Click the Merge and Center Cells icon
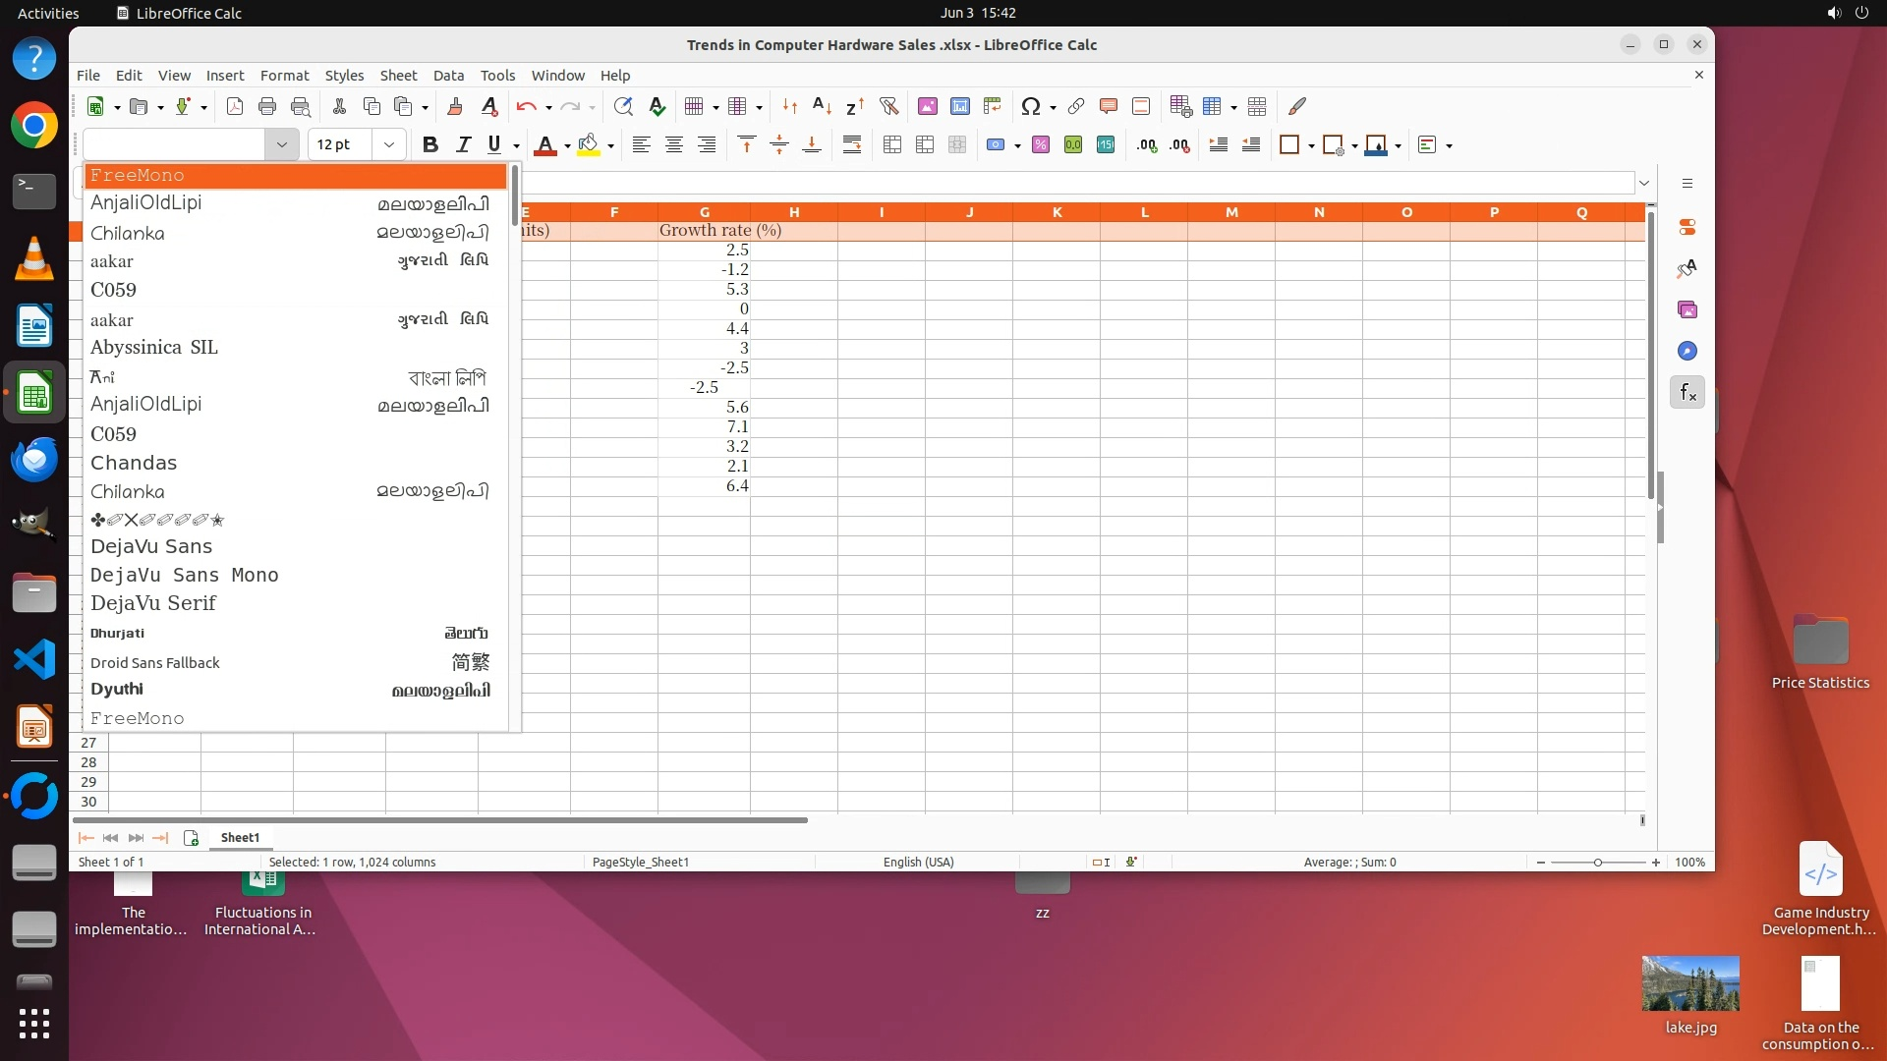The height and width of the screenshot is (1061, 1887). coord(891,145)
